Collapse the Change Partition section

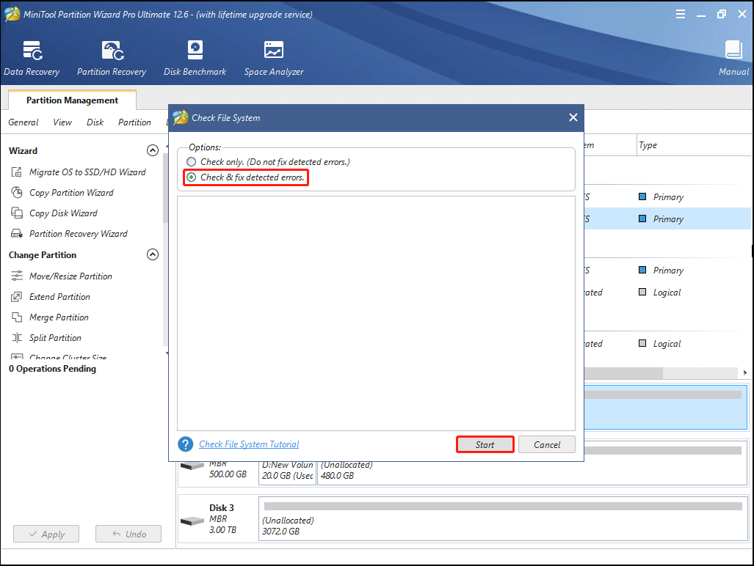point(153,254)
